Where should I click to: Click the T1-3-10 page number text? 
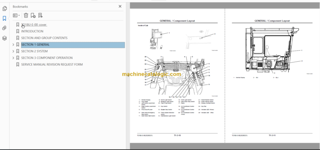click(x=177, y=135)
